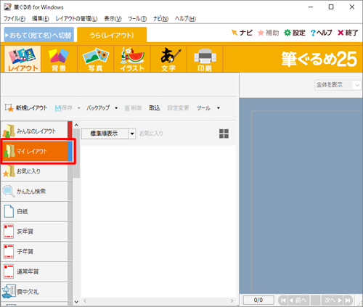Viewport: 363px width, 307px height.
Task: Open ヘルプ help with question mark
Action: point(322,33)
